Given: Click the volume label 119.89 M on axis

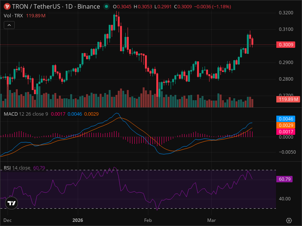Looking at the screenshot, I should tap(288, 99).
